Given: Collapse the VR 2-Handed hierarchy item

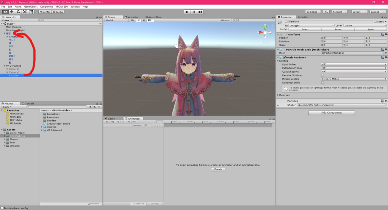Looking at the screenshot, I should point(5,66).
